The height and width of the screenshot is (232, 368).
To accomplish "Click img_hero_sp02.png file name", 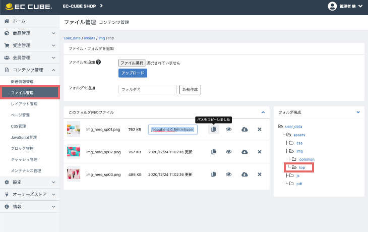I will pos(103,152).
